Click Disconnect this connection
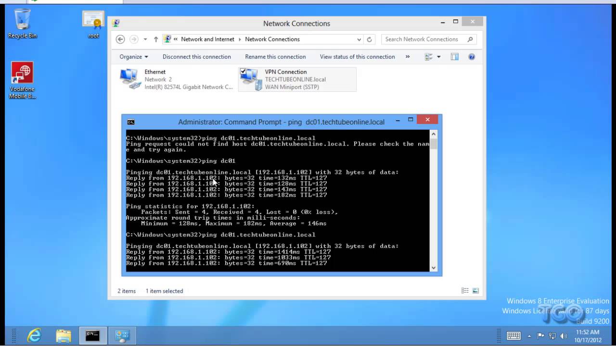Image resolution: width=616 pixels, height=346 pixels. pos(197,57)
